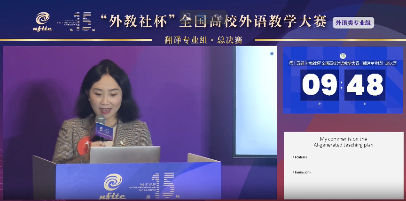The width and height of the screenshot is (406, 201).
Task: Click the presentation slide thumbnail
Action: click(344, 165)
